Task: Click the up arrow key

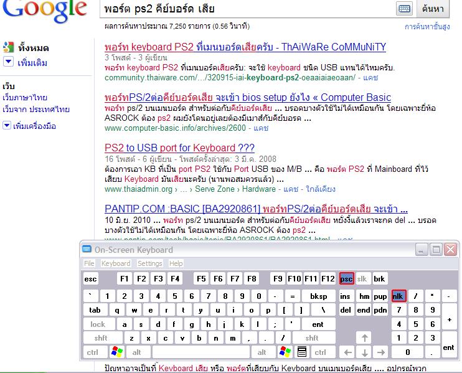Action: [364, 338]
